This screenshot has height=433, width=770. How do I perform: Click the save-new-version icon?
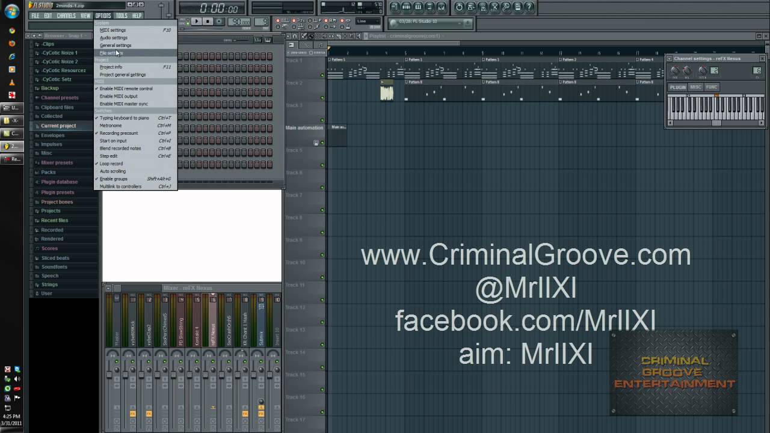click(471, 7)
